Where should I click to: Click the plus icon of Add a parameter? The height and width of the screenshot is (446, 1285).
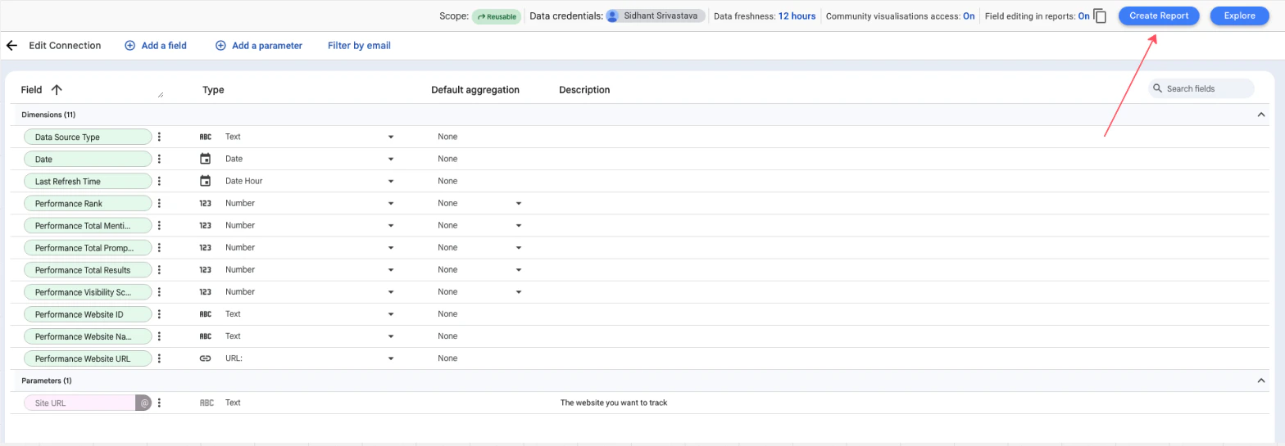click(220, 46)
